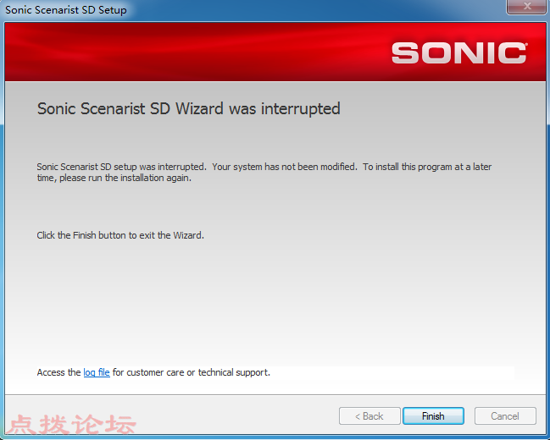Click the pink Chinese watermark characters
The height and width of the screenshot is (440, 550).
point(71,424)
